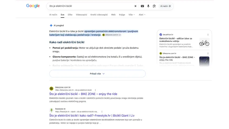The image size is (229, 129).
Task: Open more options for bikezone.com.hr result
Action: coord(95,90)
